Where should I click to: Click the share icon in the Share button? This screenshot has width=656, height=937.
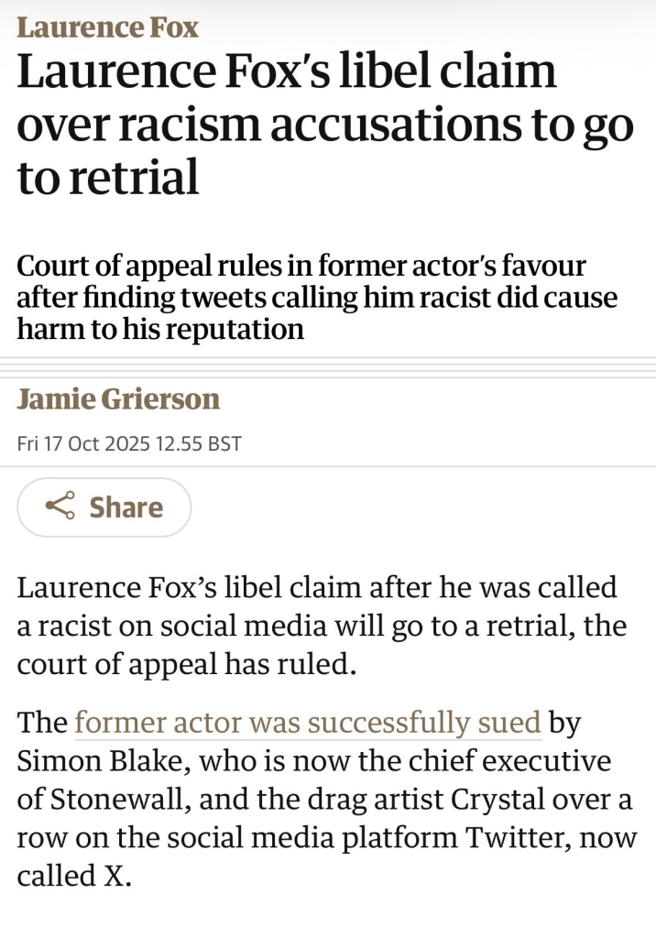pos(60,507)
